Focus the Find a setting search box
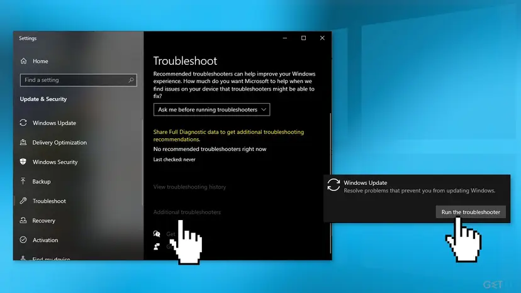Image resolution: width=521 pixels, height=293 pixels. 79,80
